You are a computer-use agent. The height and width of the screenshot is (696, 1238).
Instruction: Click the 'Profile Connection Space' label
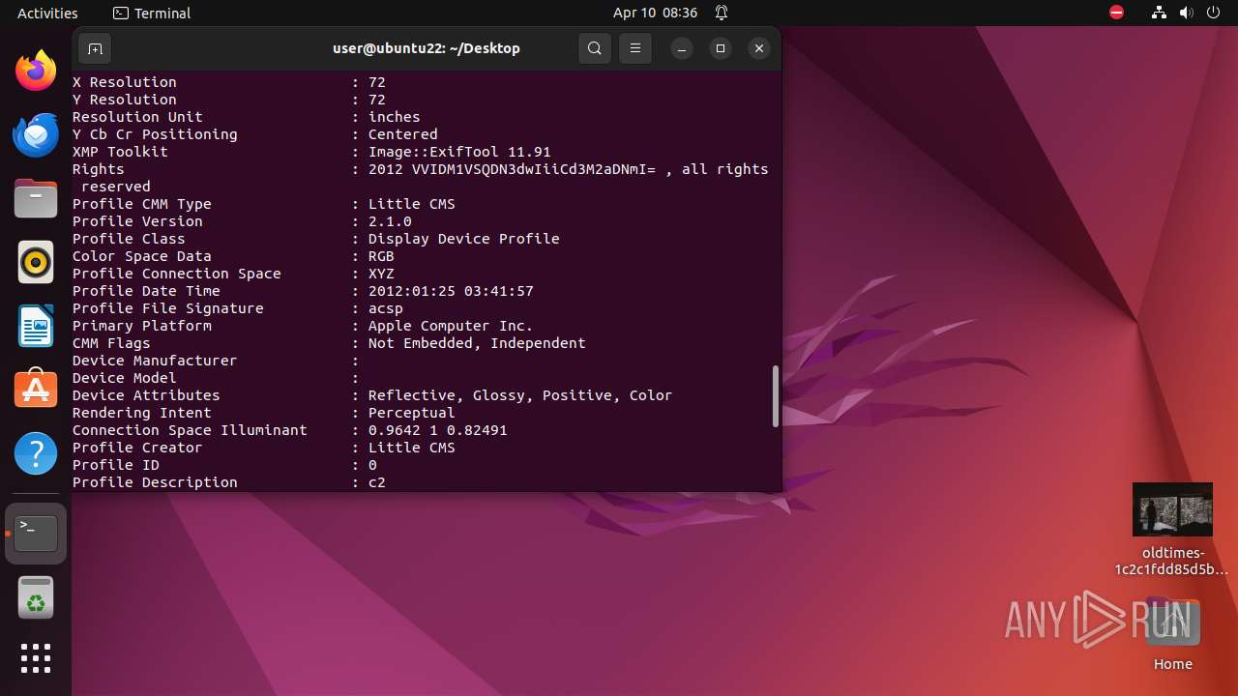coord(177,274)
